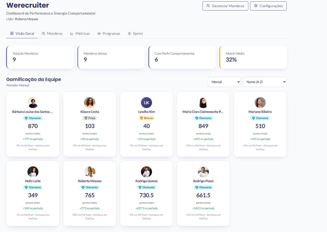The height and width of the screenshot is (232, 327).
Task: Click the name Mariana Ribeiro
Action: 260,112
